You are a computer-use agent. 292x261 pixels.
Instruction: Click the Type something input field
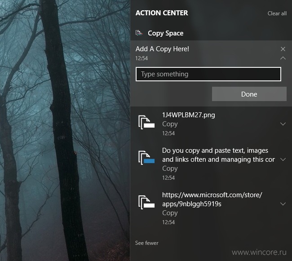pyautogui.click(x=208, y=74)
